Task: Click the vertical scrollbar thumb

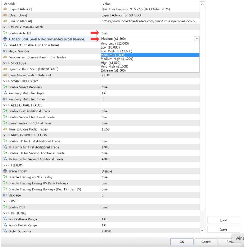Action: pyautogui.click(x=202, y=109)
